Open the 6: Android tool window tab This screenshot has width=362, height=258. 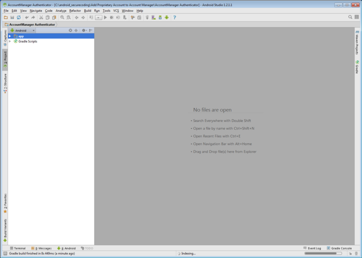coord(66,248)
